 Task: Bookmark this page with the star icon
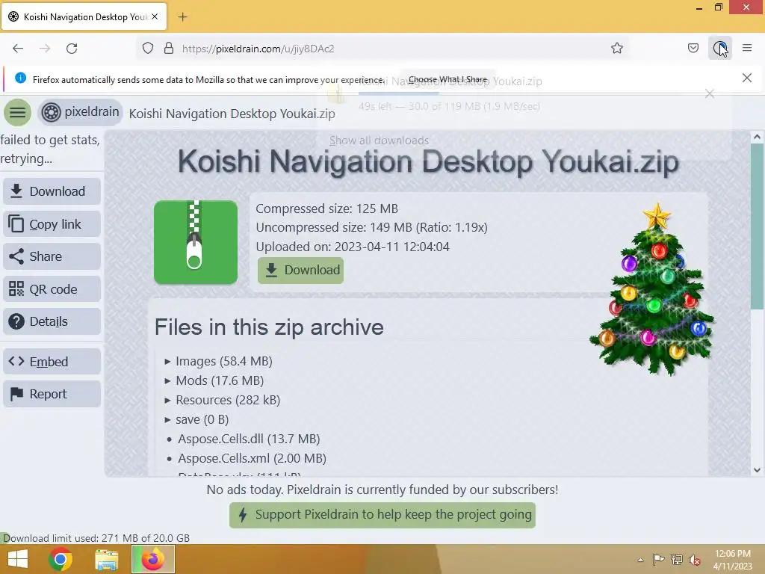(616, 49)
